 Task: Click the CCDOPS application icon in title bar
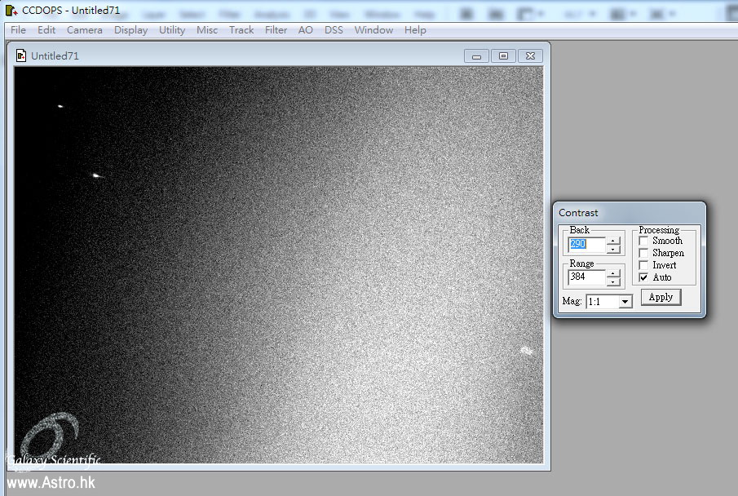tap(10, 11)
